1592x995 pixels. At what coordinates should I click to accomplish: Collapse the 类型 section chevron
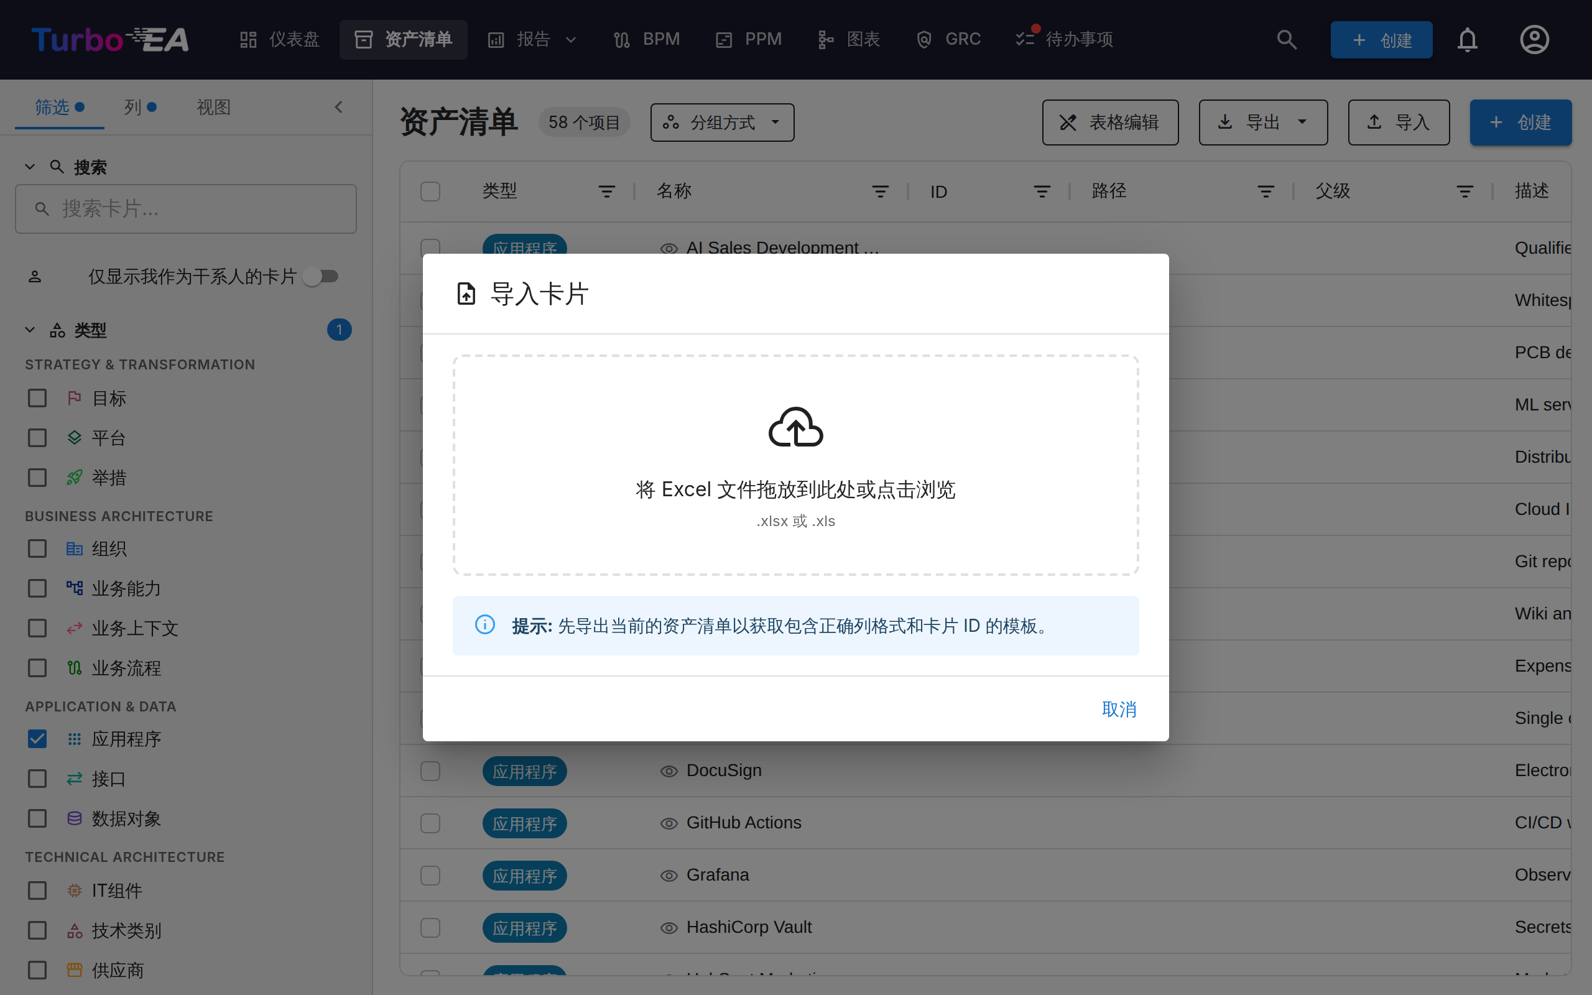[x=30, y=330]
